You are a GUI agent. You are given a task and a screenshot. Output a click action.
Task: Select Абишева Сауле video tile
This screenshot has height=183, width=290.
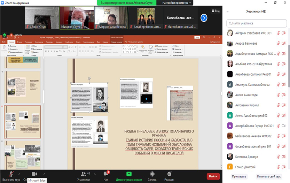pyautogui.click(x=77, y=17)
